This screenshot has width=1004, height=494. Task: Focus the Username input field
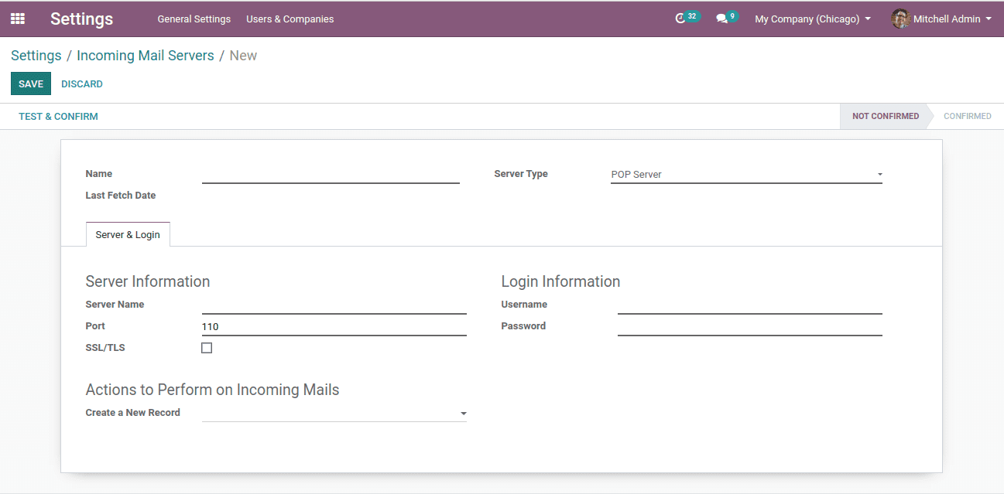pos(749,305)
